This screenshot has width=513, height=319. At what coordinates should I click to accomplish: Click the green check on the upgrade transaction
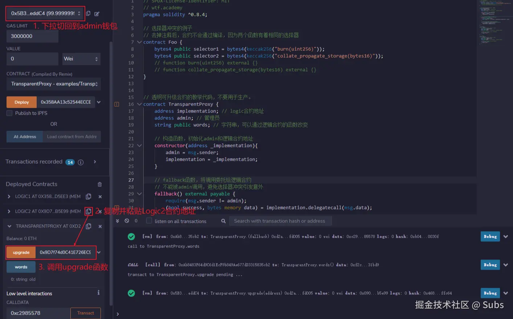[131, 293]
